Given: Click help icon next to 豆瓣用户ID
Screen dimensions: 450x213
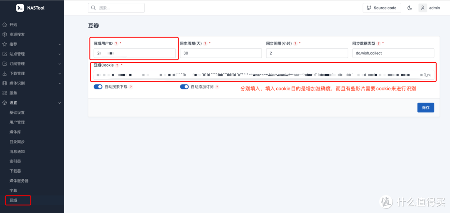Looking at the screenshot, I should point(116,43).
